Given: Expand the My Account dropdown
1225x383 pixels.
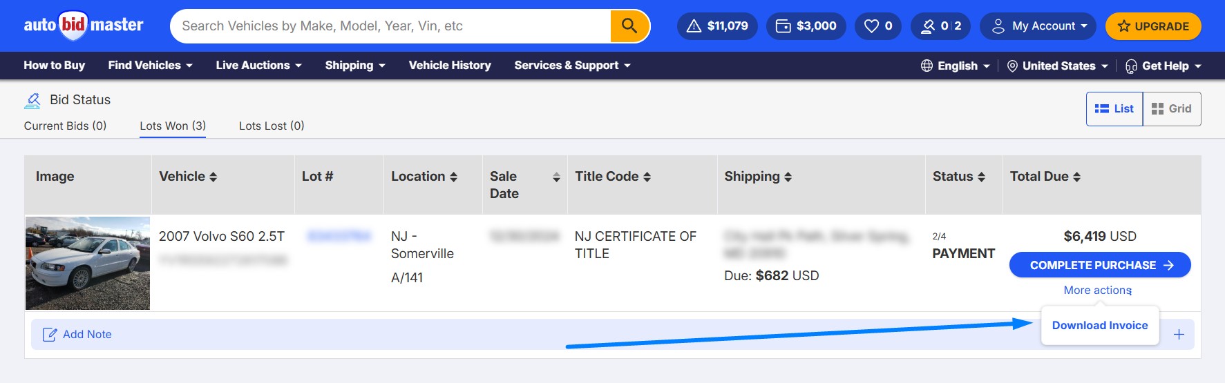Looking at the screenshot, I should pyautogui.click(x=1038, y=26).
